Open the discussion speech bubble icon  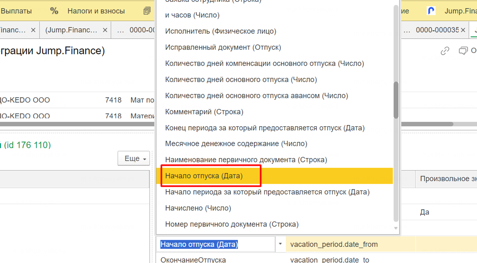tap(463, 51)
